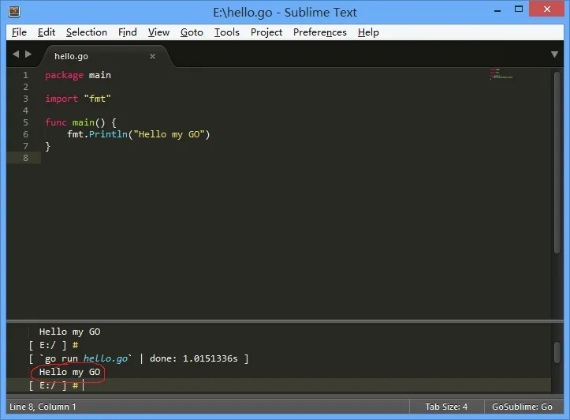Click the 'package' keyword on line 1

click(64, 75)
